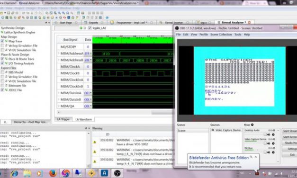Dismiss the Bitdefender notification popup
This screenshot has width=297, height=178.
256,157
